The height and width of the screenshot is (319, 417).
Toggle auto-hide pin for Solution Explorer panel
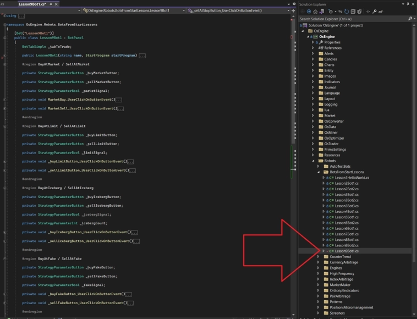click(x=408, y=4)
